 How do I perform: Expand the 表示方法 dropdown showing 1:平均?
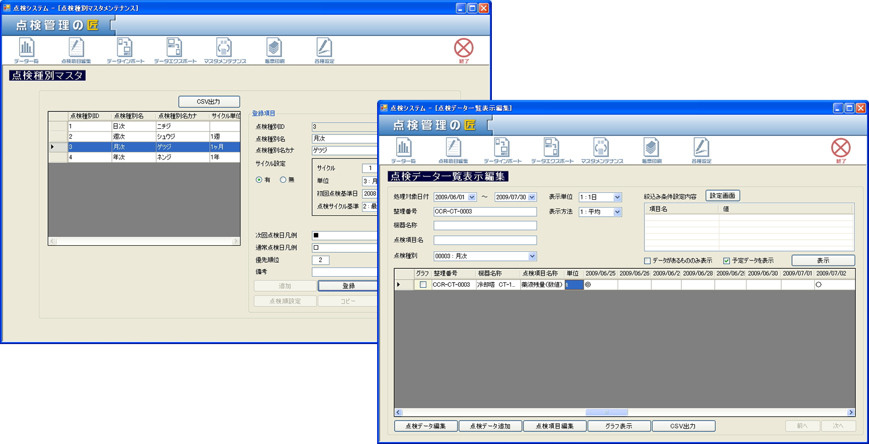617,212
